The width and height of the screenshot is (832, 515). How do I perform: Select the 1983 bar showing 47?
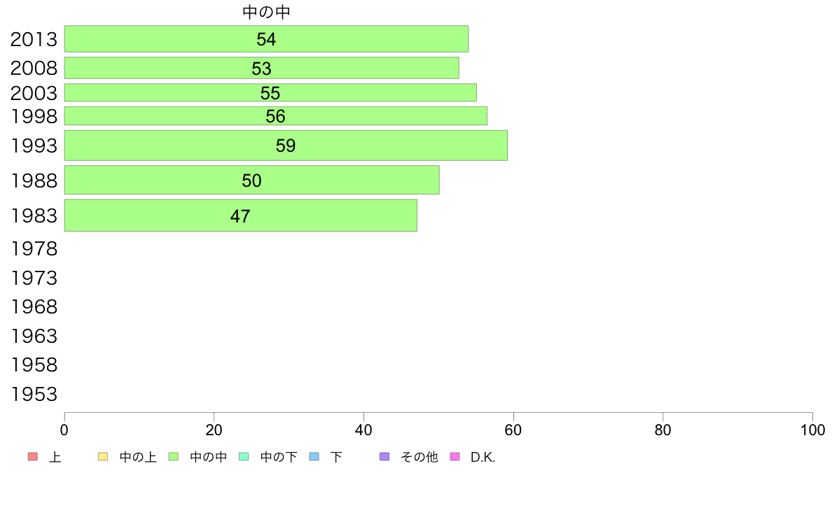coord(241,216)
